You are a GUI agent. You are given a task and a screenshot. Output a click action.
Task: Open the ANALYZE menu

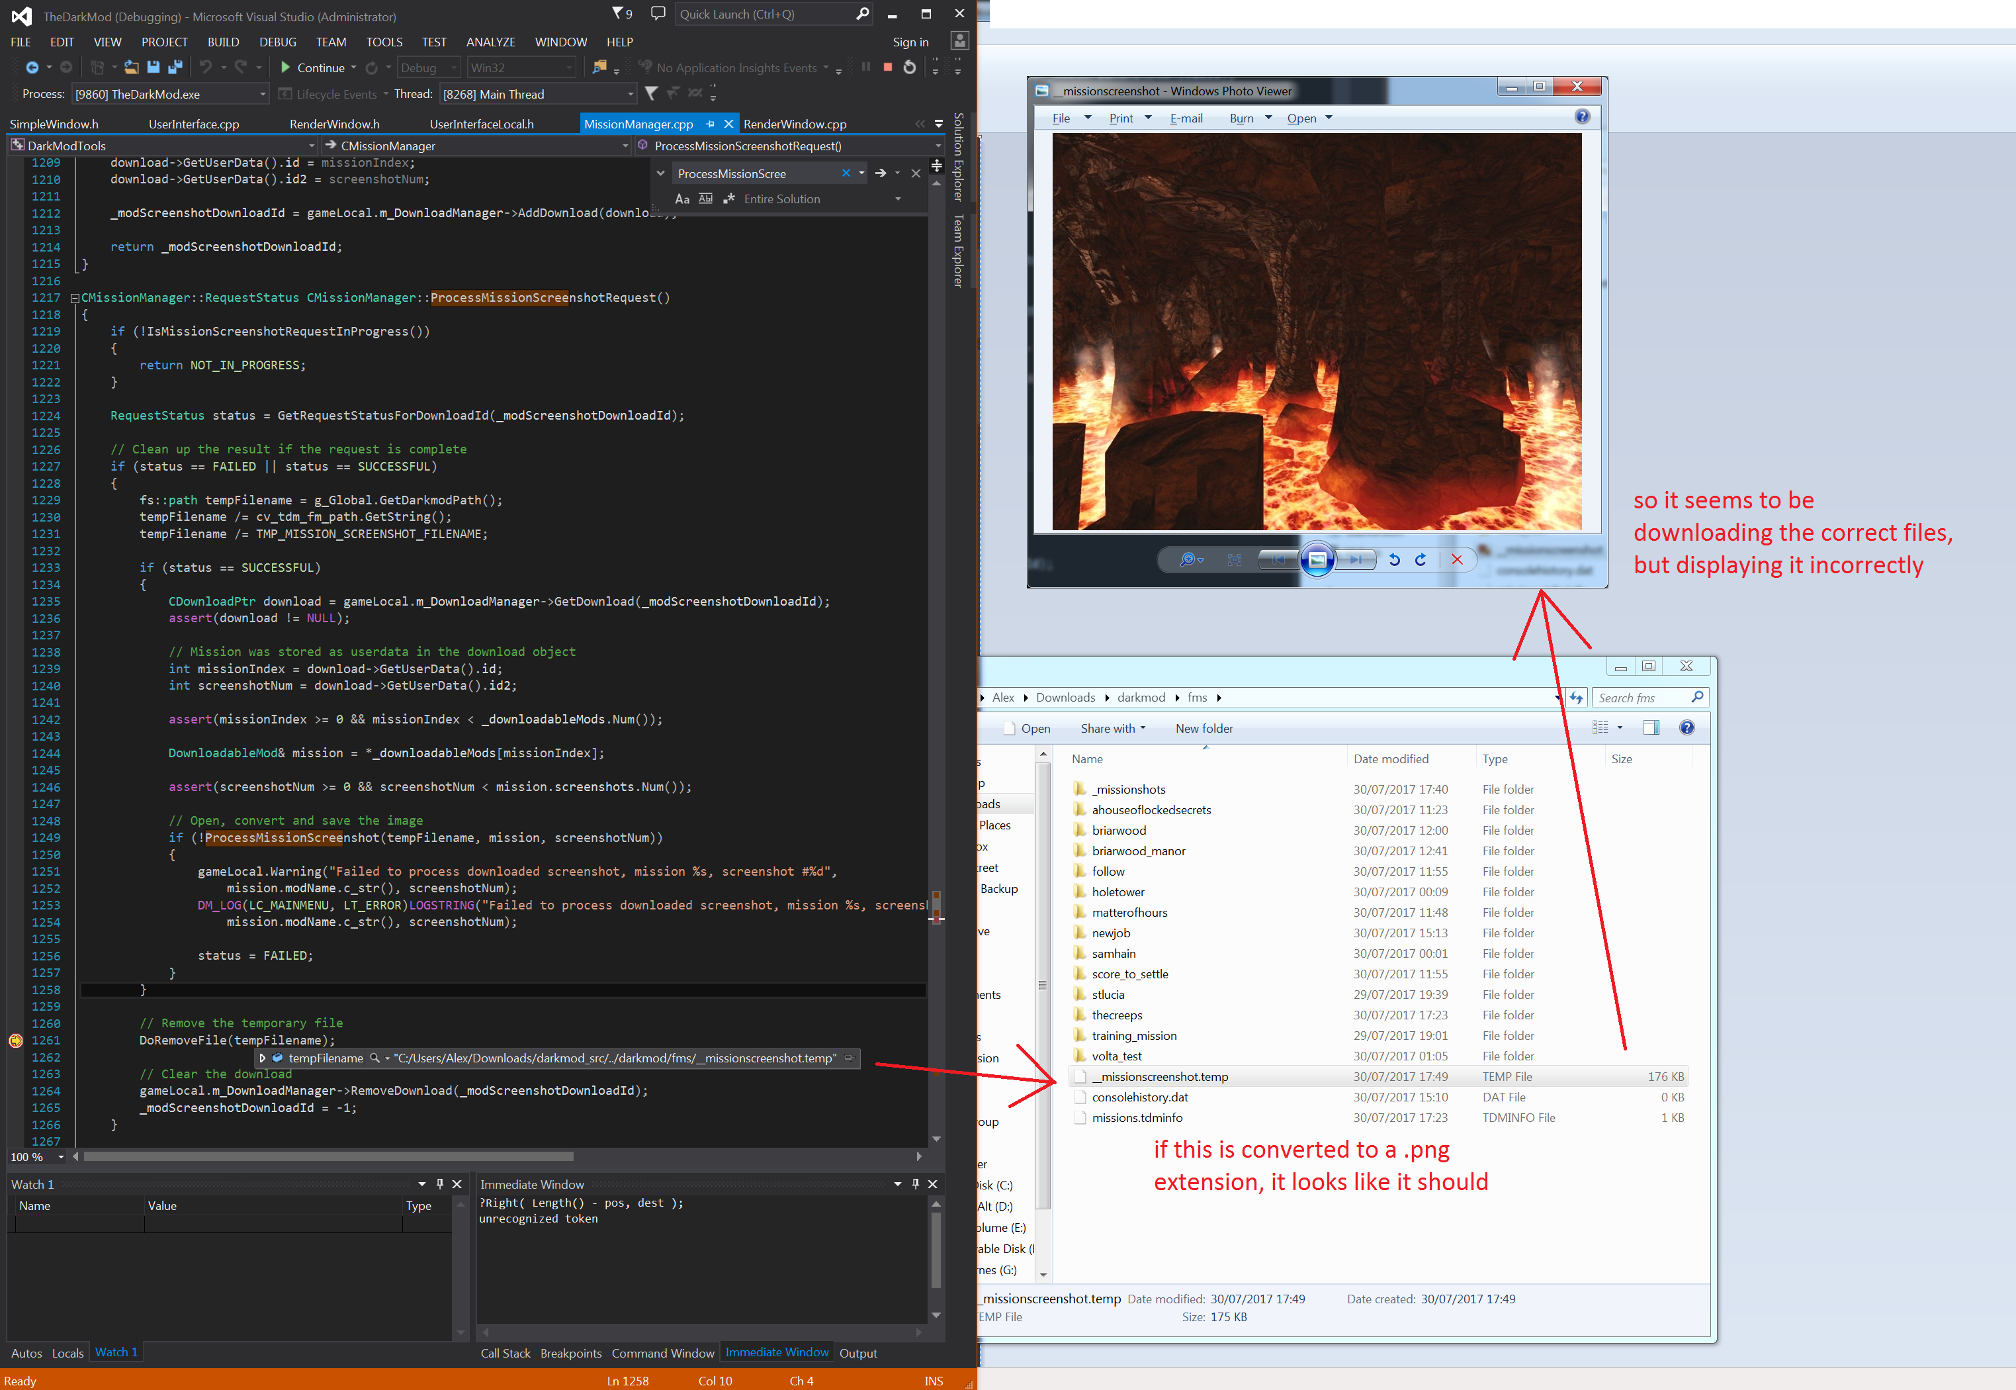[x=491, y=42]
